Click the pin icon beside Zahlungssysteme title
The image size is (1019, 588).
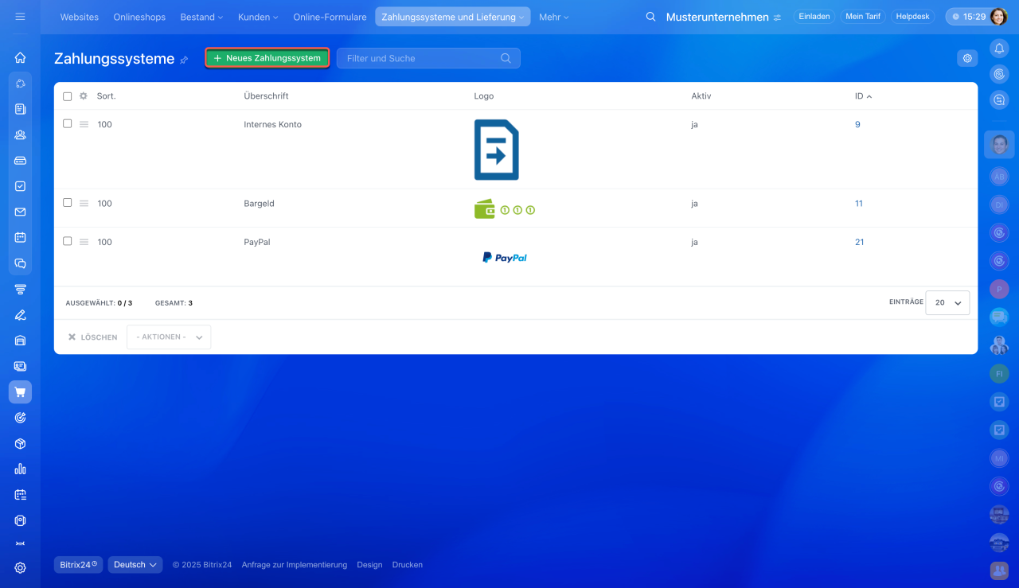click(x=185, y=60)
